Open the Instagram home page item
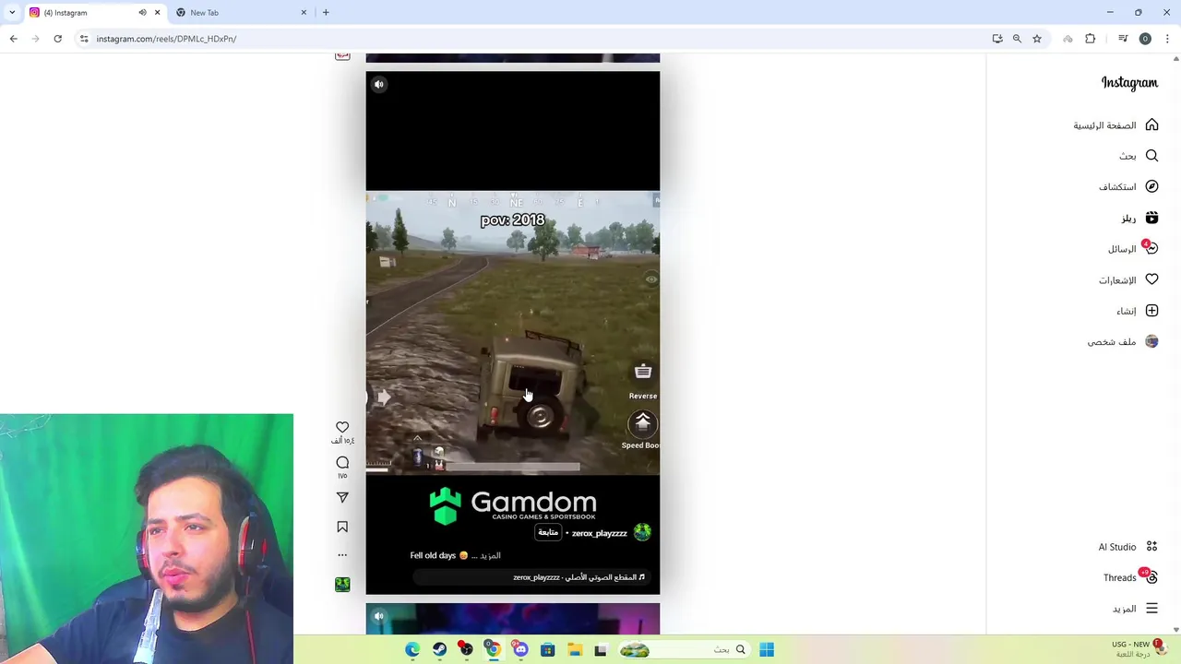The height and width of the screenshot is (664, 1181). pos(1115,125)
